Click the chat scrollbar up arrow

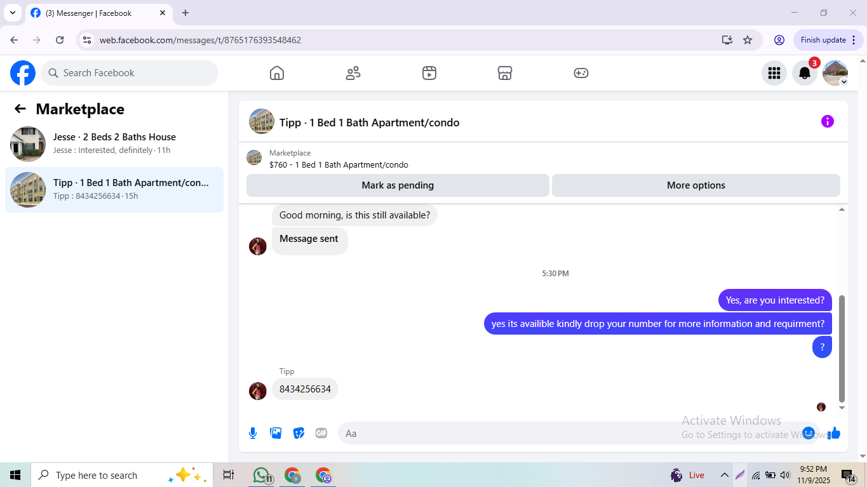pyautogui.click(x=842, y=210)
